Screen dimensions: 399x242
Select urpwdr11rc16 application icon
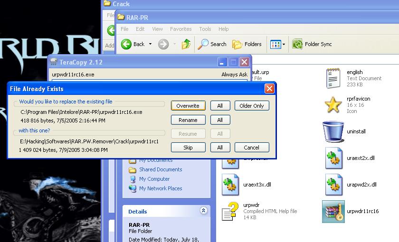tap(333, 212)
